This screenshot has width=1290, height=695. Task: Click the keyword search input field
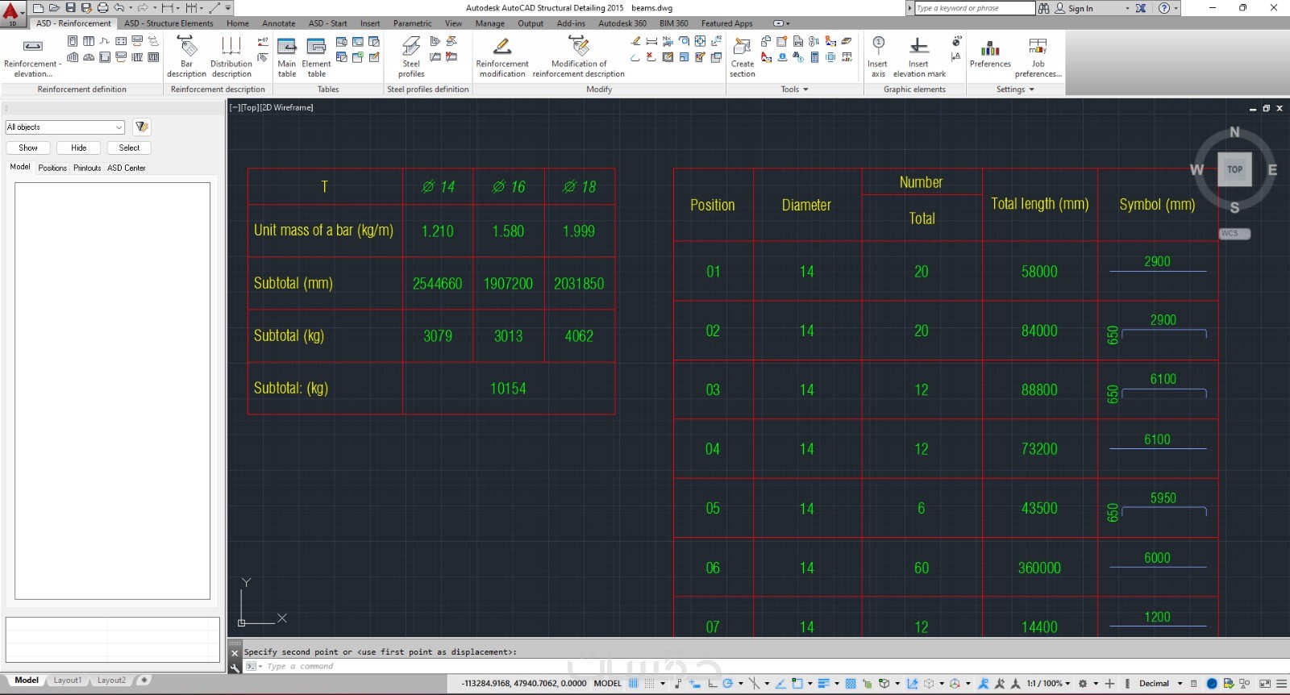point(974,8)
